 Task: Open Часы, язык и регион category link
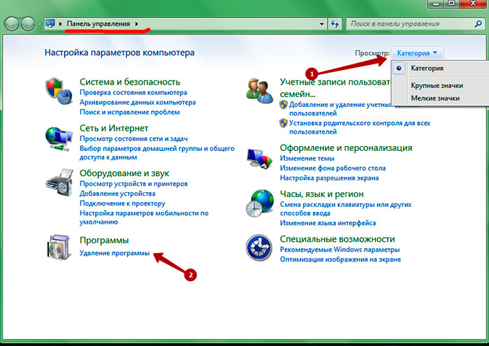pos(321,194)
